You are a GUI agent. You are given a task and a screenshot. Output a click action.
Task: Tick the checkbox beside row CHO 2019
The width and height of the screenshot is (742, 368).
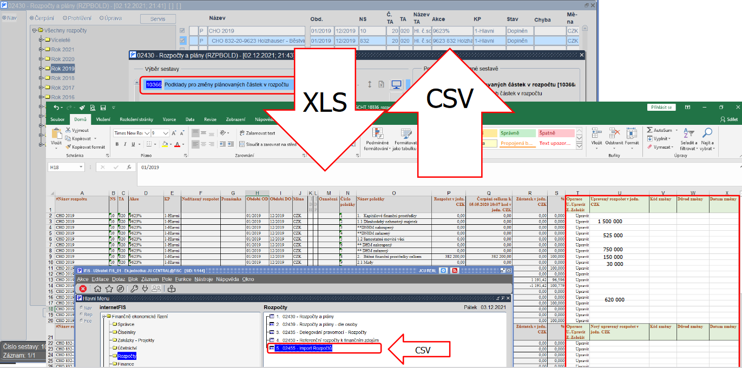[x=182, y=31]
